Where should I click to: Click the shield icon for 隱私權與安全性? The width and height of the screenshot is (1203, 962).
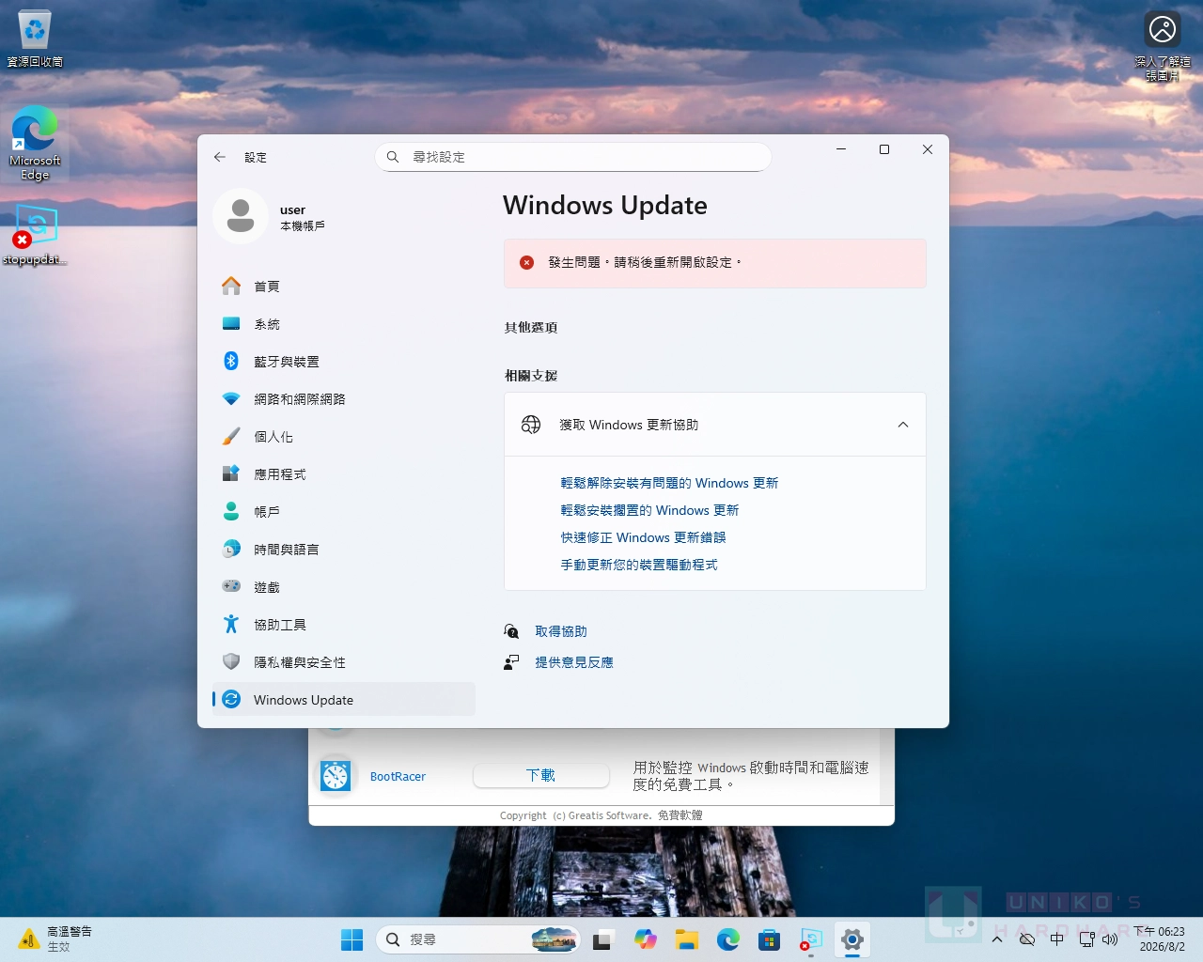pyautogui.click(x=231, y=661)
